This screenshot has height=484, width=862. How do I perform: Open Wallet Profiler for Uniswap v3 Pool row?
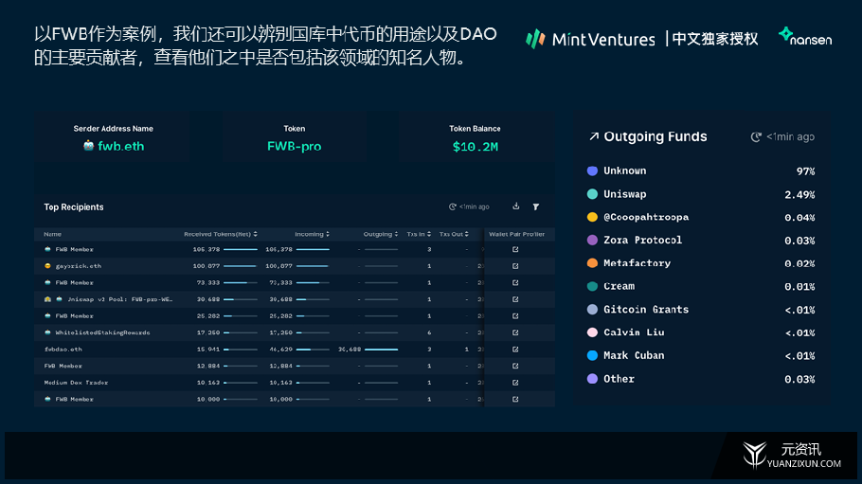[x=515, y=299]
